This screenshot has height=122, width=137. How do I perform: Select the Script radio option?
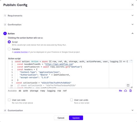(x=9, y=42)
